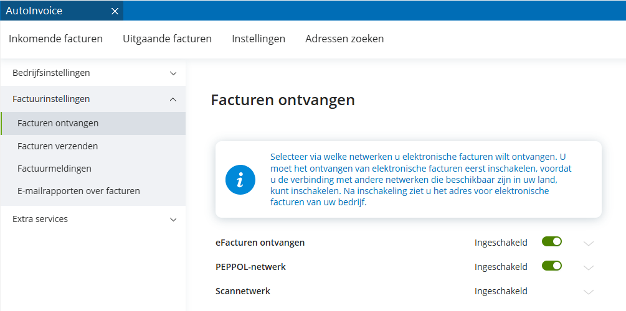Toggle the eFacturen ontvangen switch
Viewport: 626px width, 311px height.
pos(552,241)
